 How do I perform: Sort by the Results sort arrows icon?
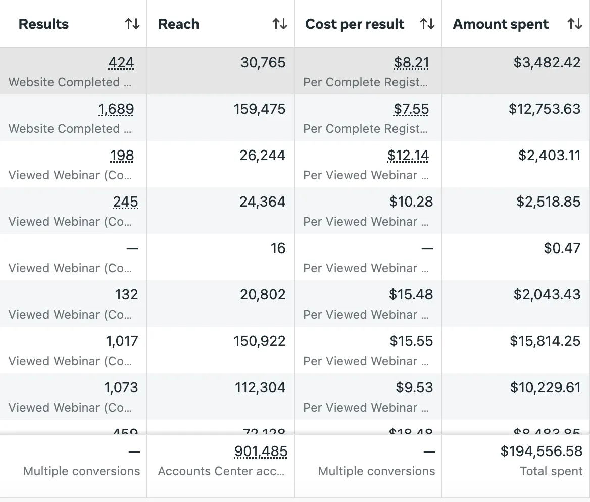[x=132, y=24]
